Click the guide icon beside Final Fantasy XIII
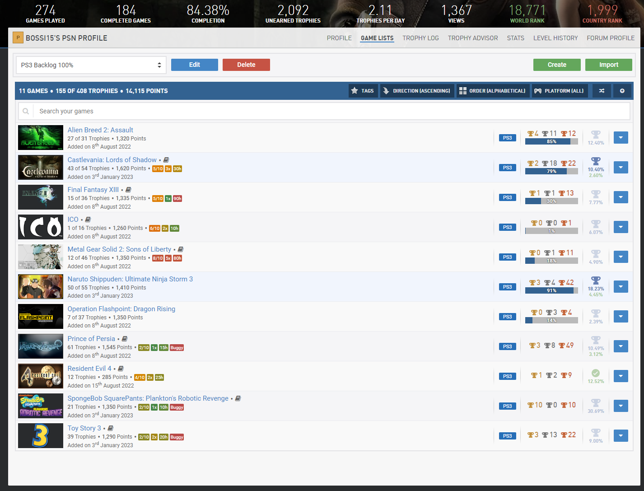 pyautogui.click(x=128, y=190)
